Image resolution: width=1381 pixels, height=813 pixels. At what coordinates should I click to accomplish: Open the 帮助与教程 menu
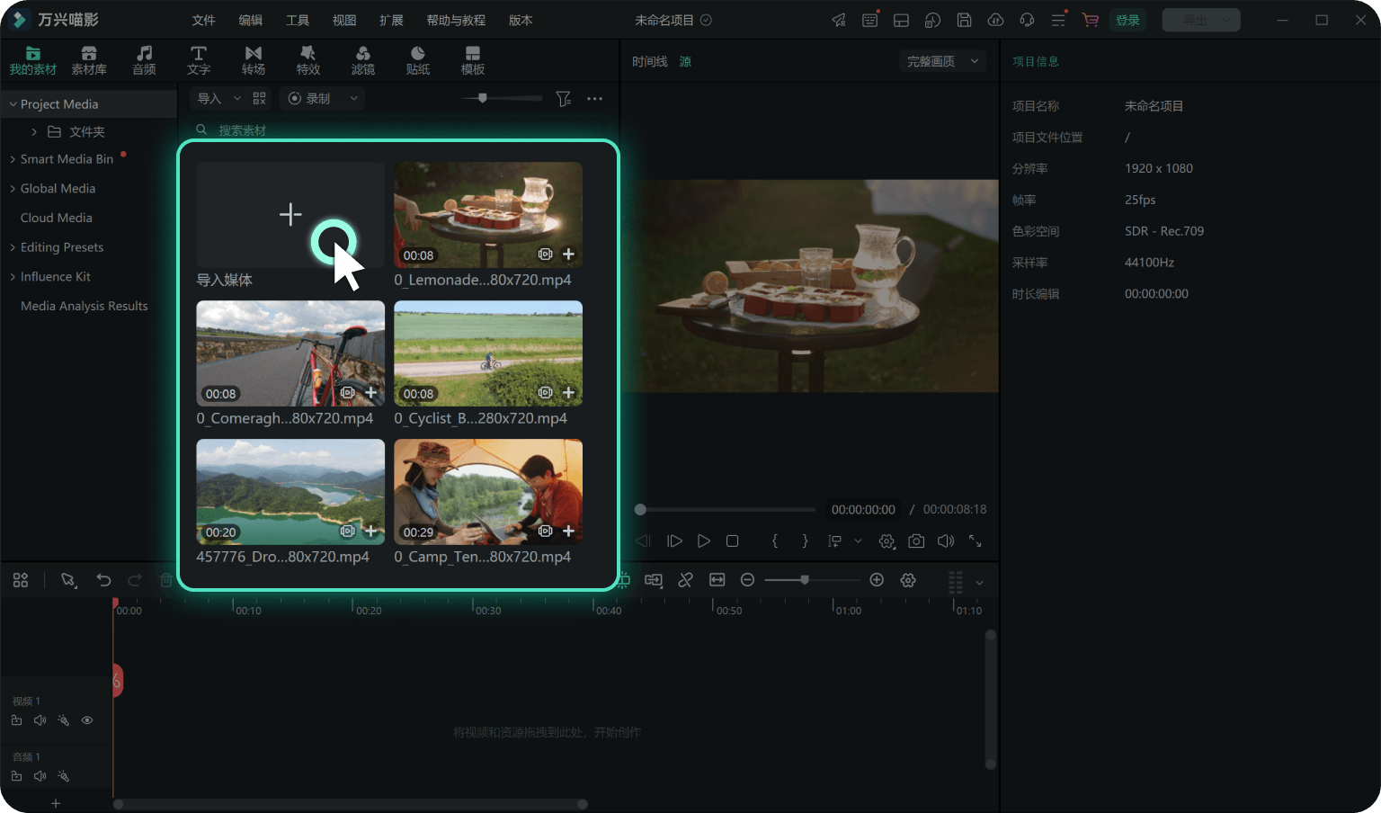(456, 20)
